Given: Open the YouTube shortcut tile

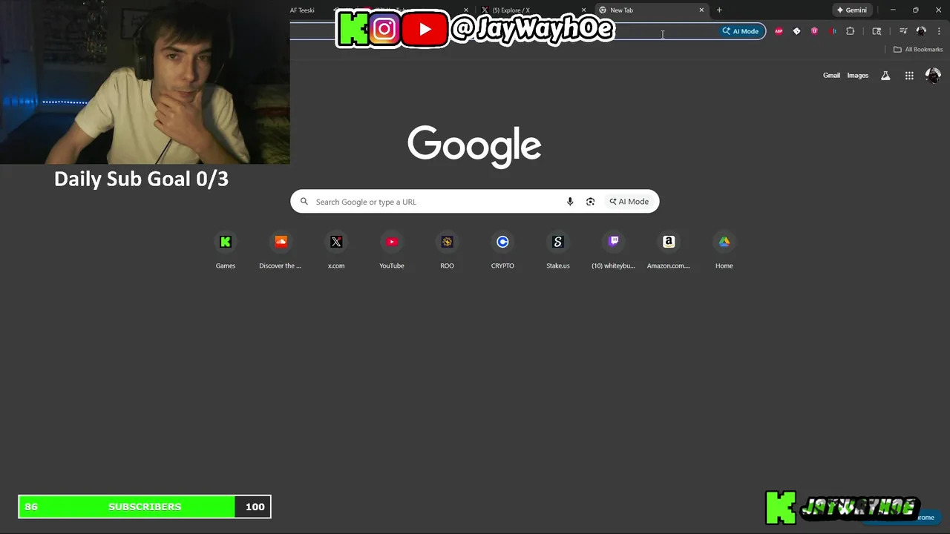Looking at the screenshot, I should [392, 251].
